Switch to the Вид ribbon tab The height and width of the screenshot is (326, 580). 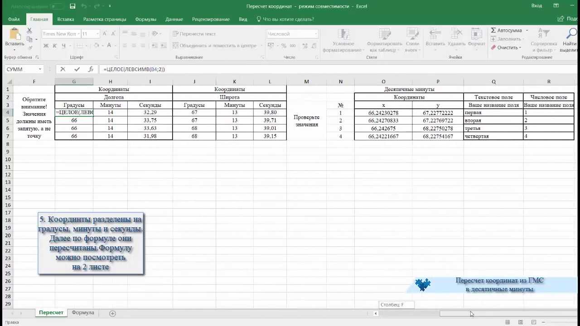(243, 19)
